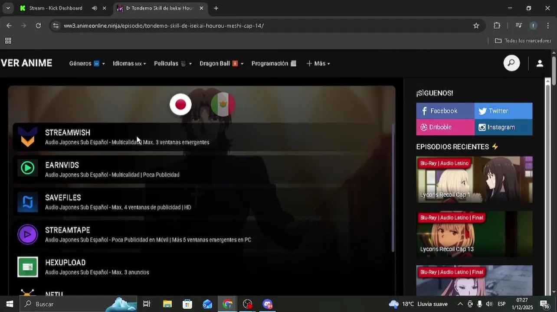Open the media control icon in toolbar
The width and height of the screenshot is (557, 312).
point(518,26)
